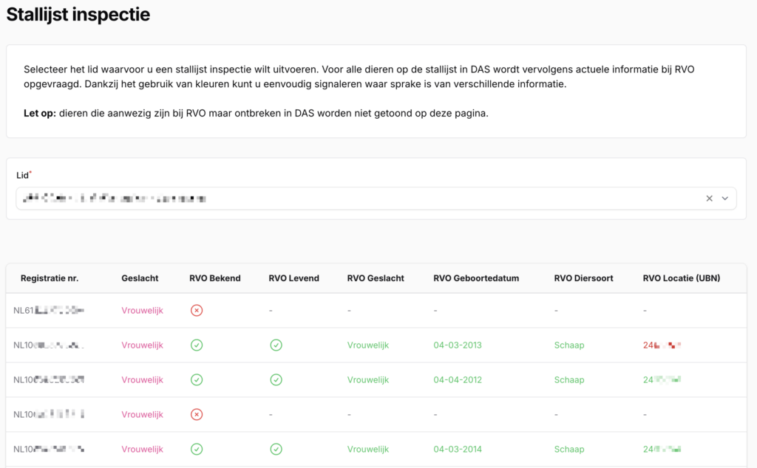Select the RVO Locatie (UBN) column header
Image resolution: width=757 pixels, height=468 pixels.
click(x=681, y=278)
